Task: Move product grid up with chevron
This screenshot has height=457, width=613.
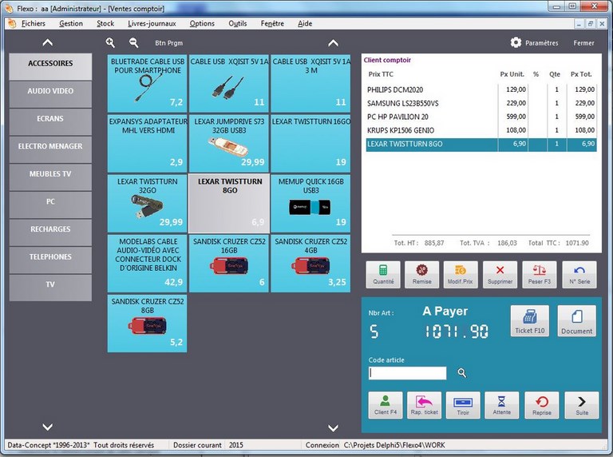Action: click(x=333, y=42)
